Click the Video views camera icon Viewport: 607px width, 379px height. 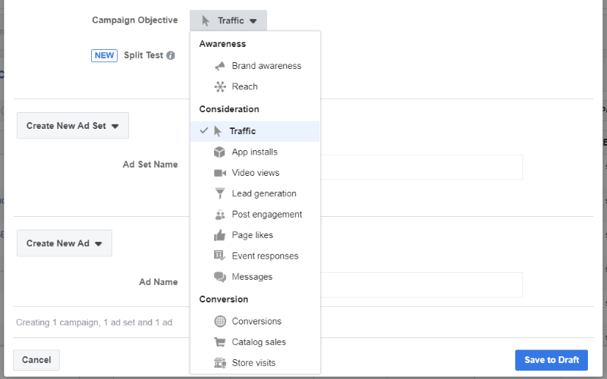pos(220,173)
